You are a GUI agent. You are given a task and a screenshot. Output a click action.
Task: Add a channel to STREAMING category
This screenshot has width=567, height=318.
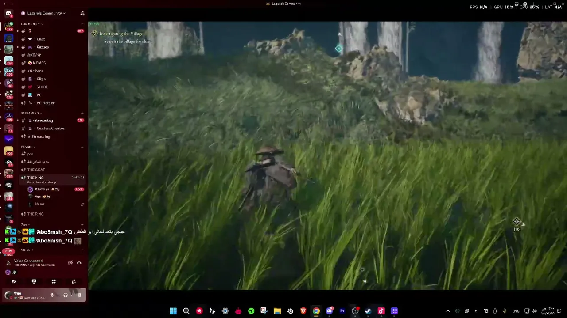(82, 113)
